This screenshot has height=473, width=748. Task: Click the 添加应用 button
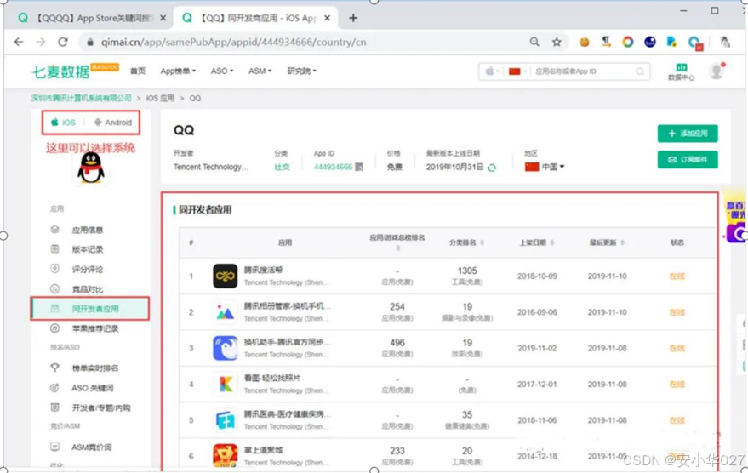click(x=688, y=134)
